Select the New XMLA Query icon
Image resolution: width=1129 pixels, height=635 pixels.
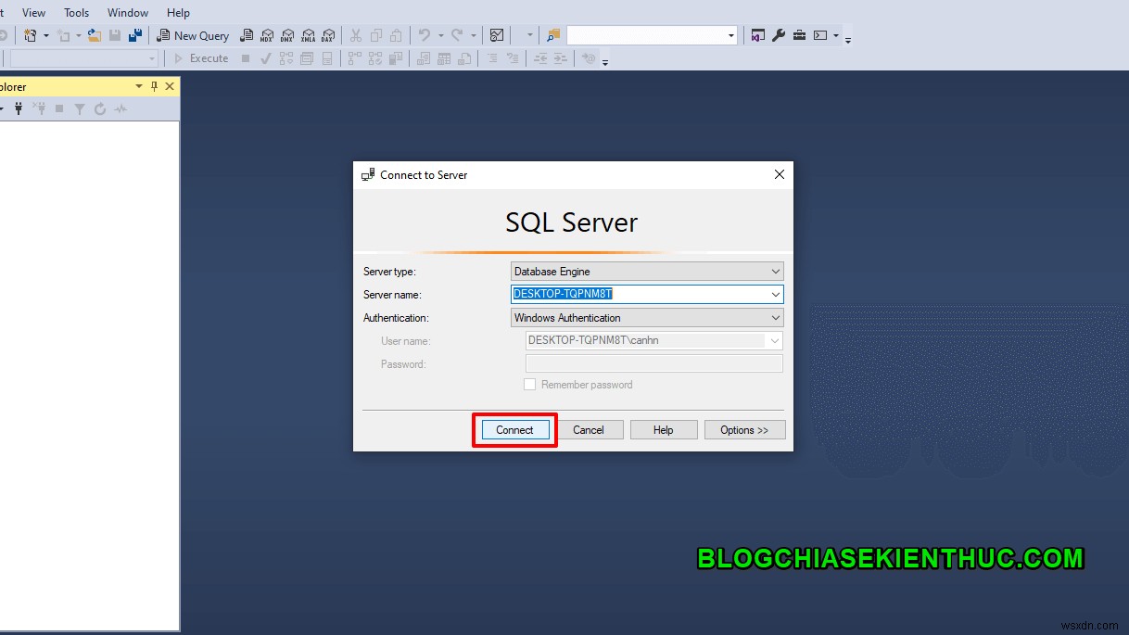(x=309, y=35)
